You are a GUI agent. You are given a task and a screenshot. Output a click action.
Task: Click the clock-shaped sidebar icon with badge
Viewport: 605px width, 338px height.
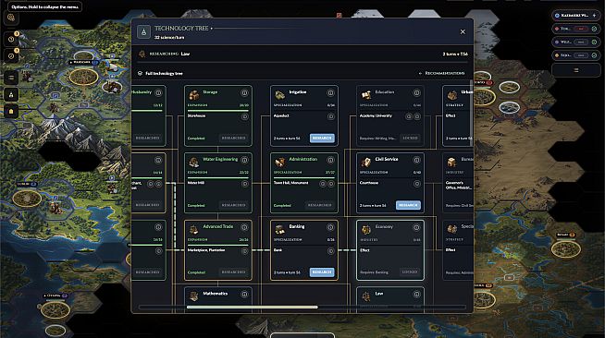(x=11, y=39)
